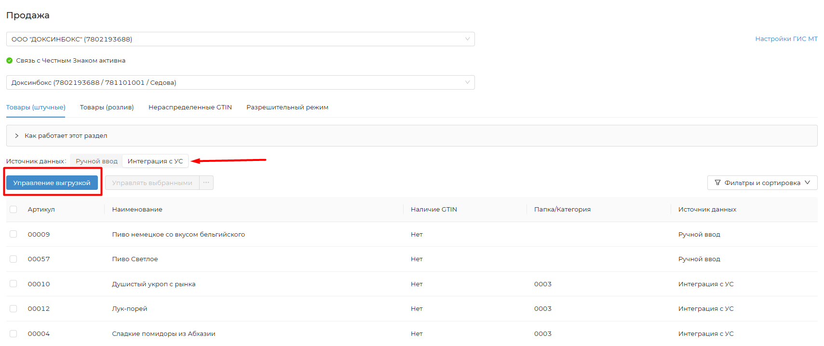The image size is (824, 346).
Task: Check the box for article 00009
Action: tap(14, 234)
